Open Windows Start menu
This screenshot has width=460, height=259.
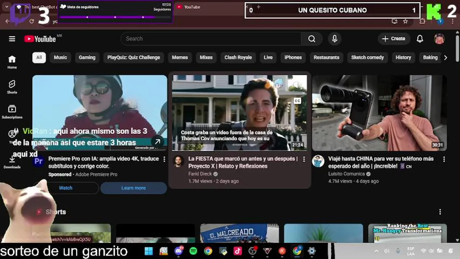pos(149,251)
